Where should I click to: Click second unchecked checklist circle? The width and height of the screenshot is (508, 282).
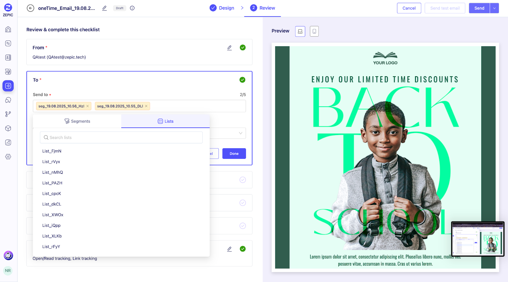(243, 203)
